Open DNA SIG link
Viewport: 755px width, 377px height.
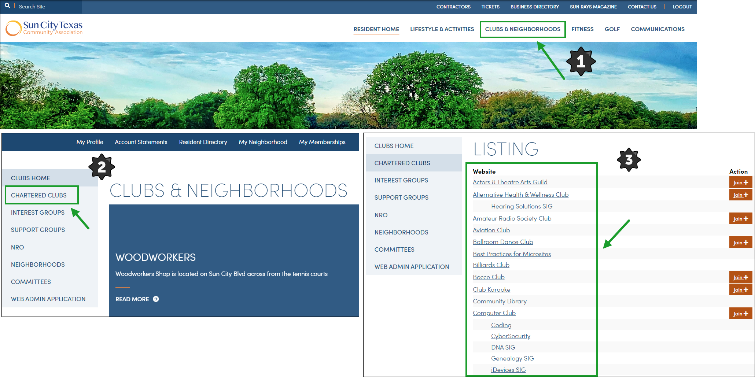[503, 347]
